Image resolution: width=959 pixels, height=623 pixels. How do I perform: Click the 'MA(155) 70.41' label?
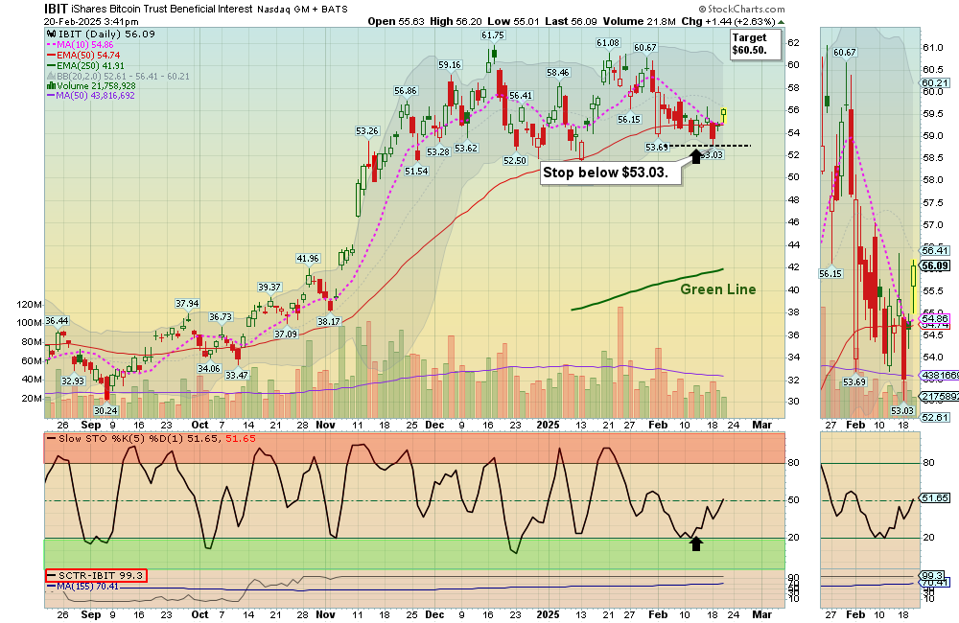tap(82, 587)
